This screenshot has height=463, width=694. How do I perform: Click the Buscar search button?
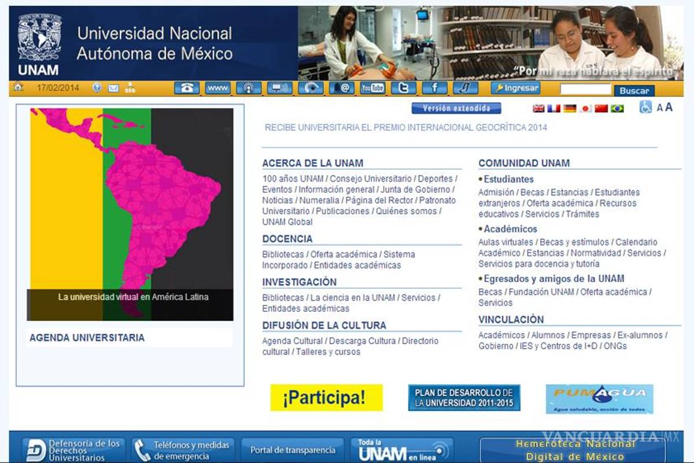point(634,90)
